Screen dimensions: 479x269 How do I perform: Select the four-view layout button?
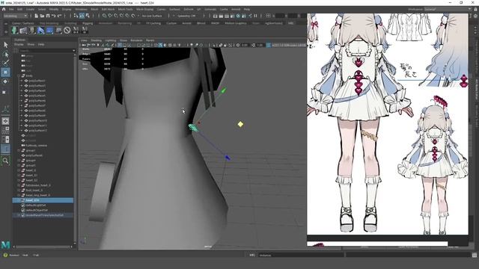[x=5, y=131]
